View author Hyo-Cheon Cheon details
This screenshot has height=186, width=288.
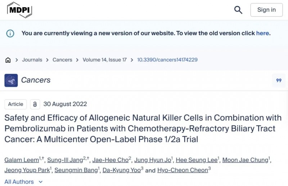183,170
